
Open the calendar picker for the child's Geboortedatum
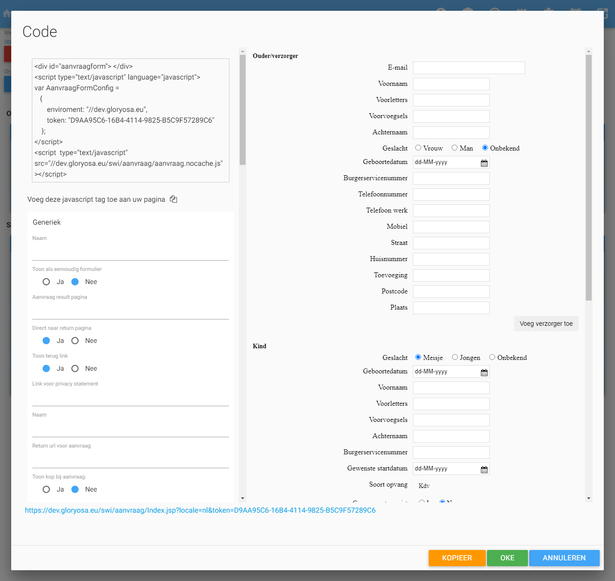pyautogui.click(x=484, y=372)
